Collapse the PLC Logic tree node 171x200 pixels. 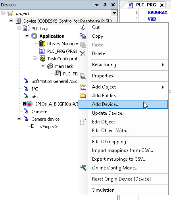tap(19, 28)
